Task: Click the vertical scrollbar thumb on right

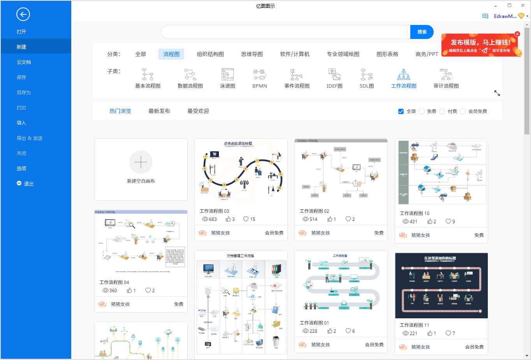Action: [x=527, y=81]
